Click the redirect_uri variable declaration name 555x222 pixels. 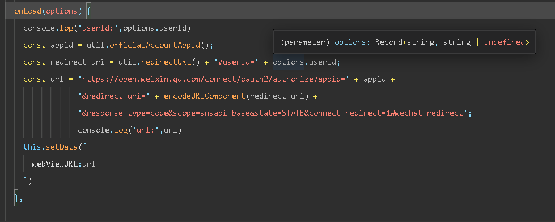point(78,62)
